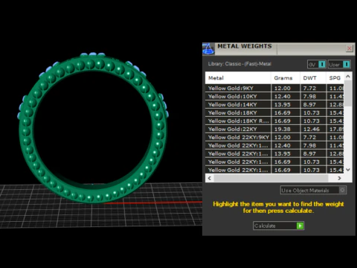Select the Yellow Gold:22KY row
This screenshot has width=357, height=268.
(274, 129)
